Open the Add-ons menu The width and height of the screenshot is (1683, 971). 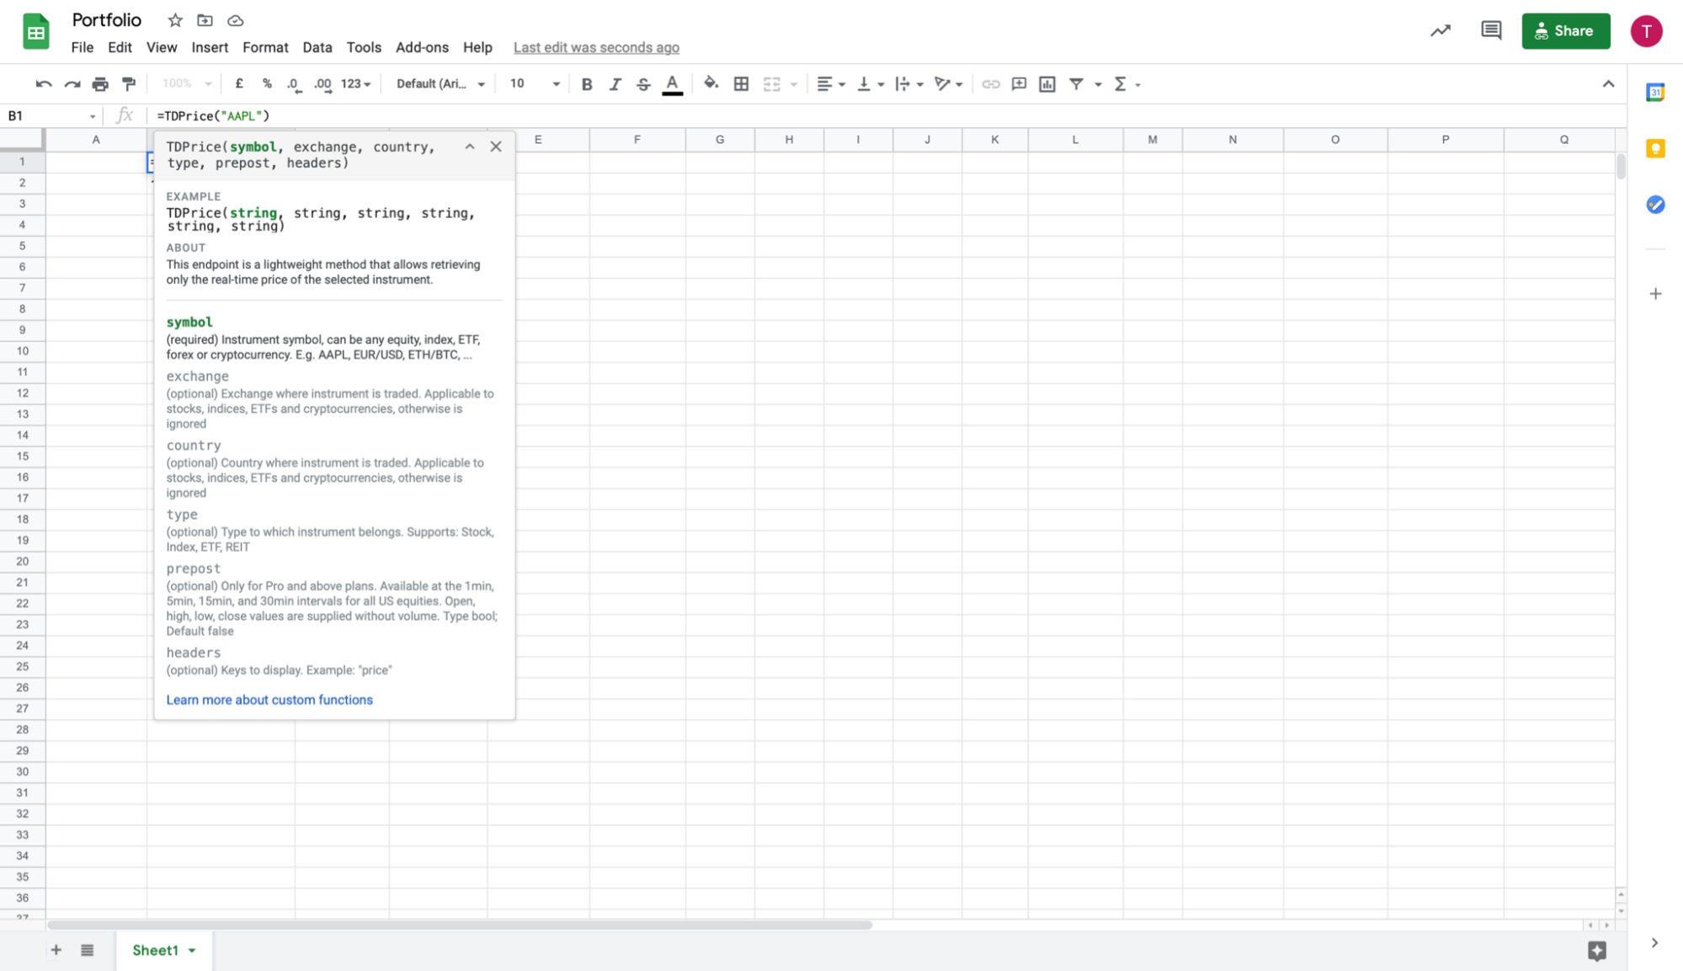coord(422,47)
